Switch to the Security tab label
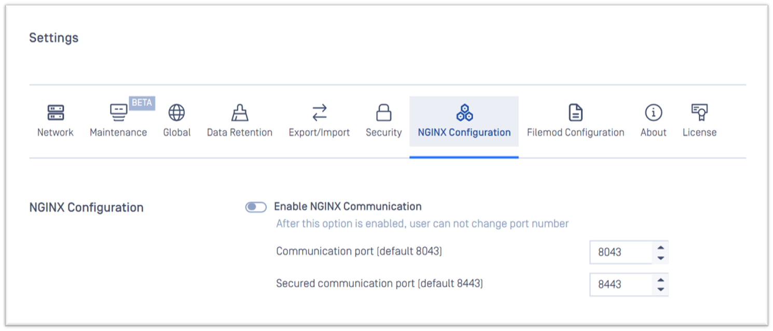 pos(384,133)
